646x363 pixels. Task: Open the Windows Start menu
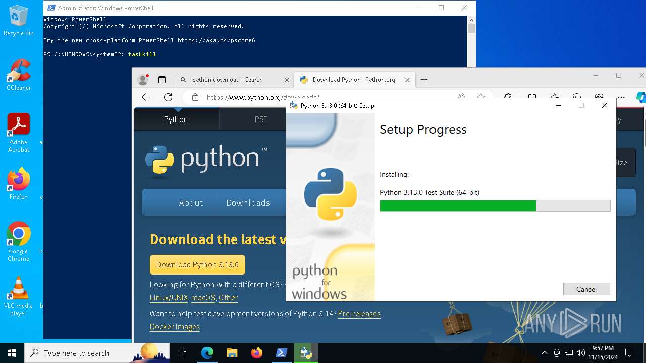(12, 353)
